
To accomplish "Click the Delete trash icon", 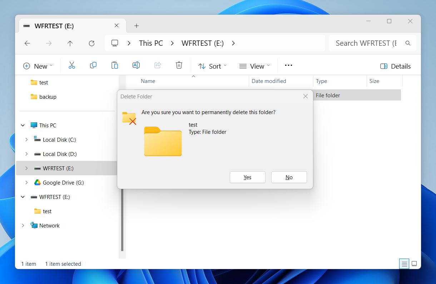I will pyautogui.click(x=179, y=65).
